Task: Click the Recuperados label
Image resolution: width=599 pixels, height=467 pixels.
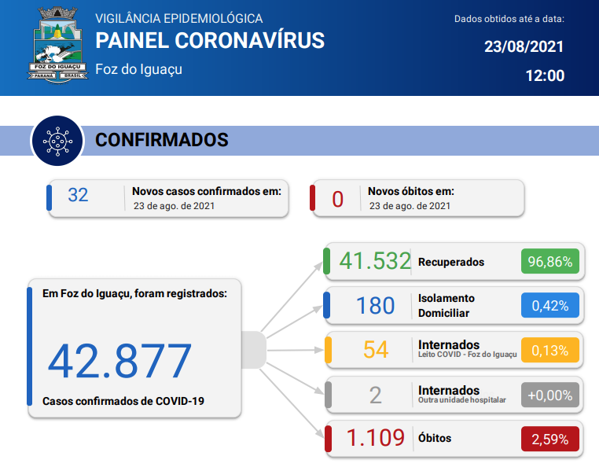Action: tap(451, 262)
